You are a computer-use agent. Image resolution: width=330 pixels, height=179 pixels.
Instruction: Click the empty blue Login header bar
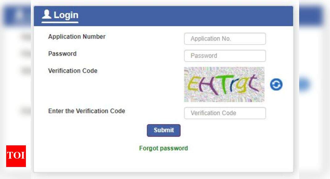point(185,16)
